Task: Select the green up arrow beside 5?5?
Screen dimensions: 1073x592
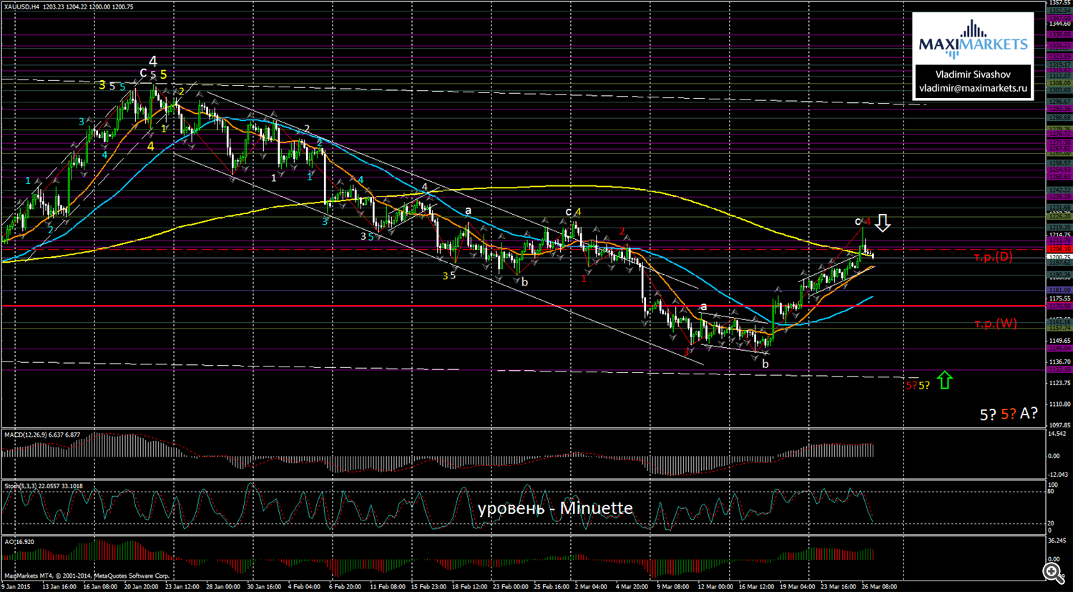Action: pos(945,380)
